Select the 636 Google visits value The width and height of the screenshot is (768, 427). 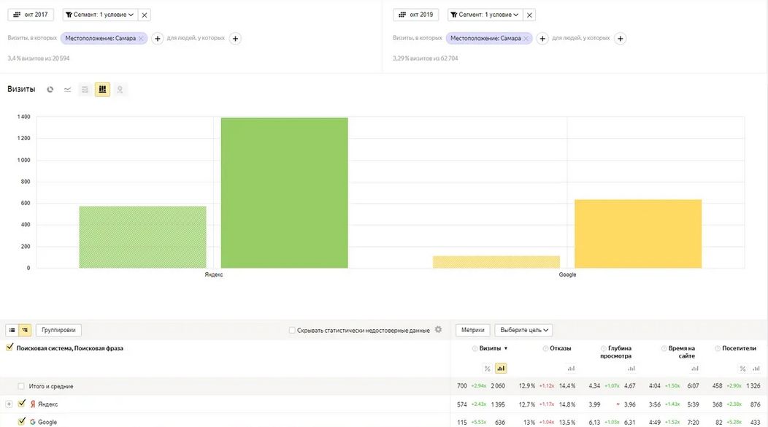tap(499, 422)
